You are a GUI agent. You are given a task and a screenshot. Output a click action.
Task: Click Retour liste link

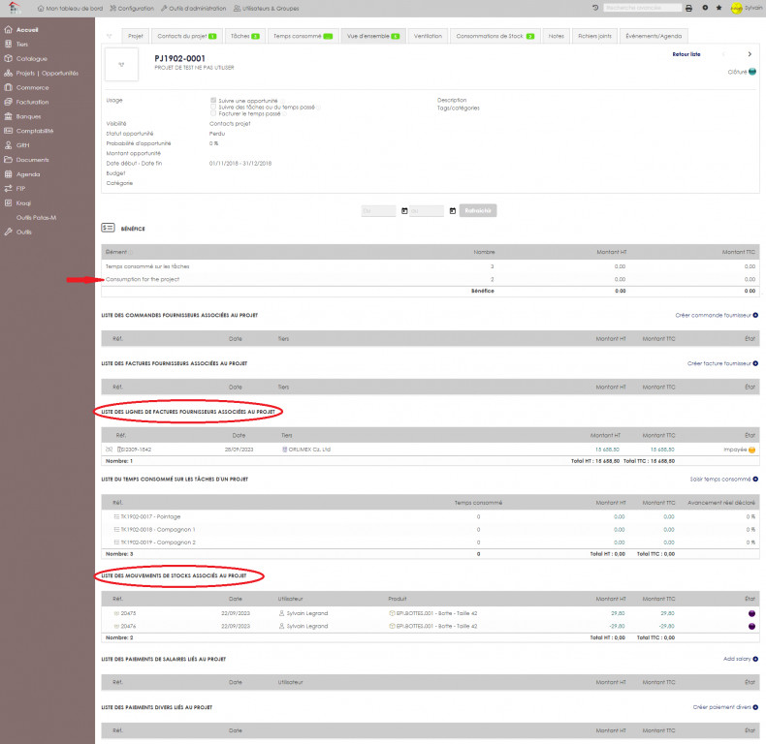tap(686, 54)
